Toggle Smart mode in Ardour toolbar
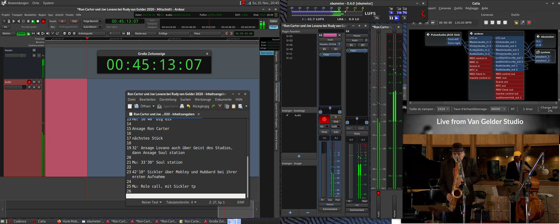Viewport: 560px width, 224px height. (21, 33)
